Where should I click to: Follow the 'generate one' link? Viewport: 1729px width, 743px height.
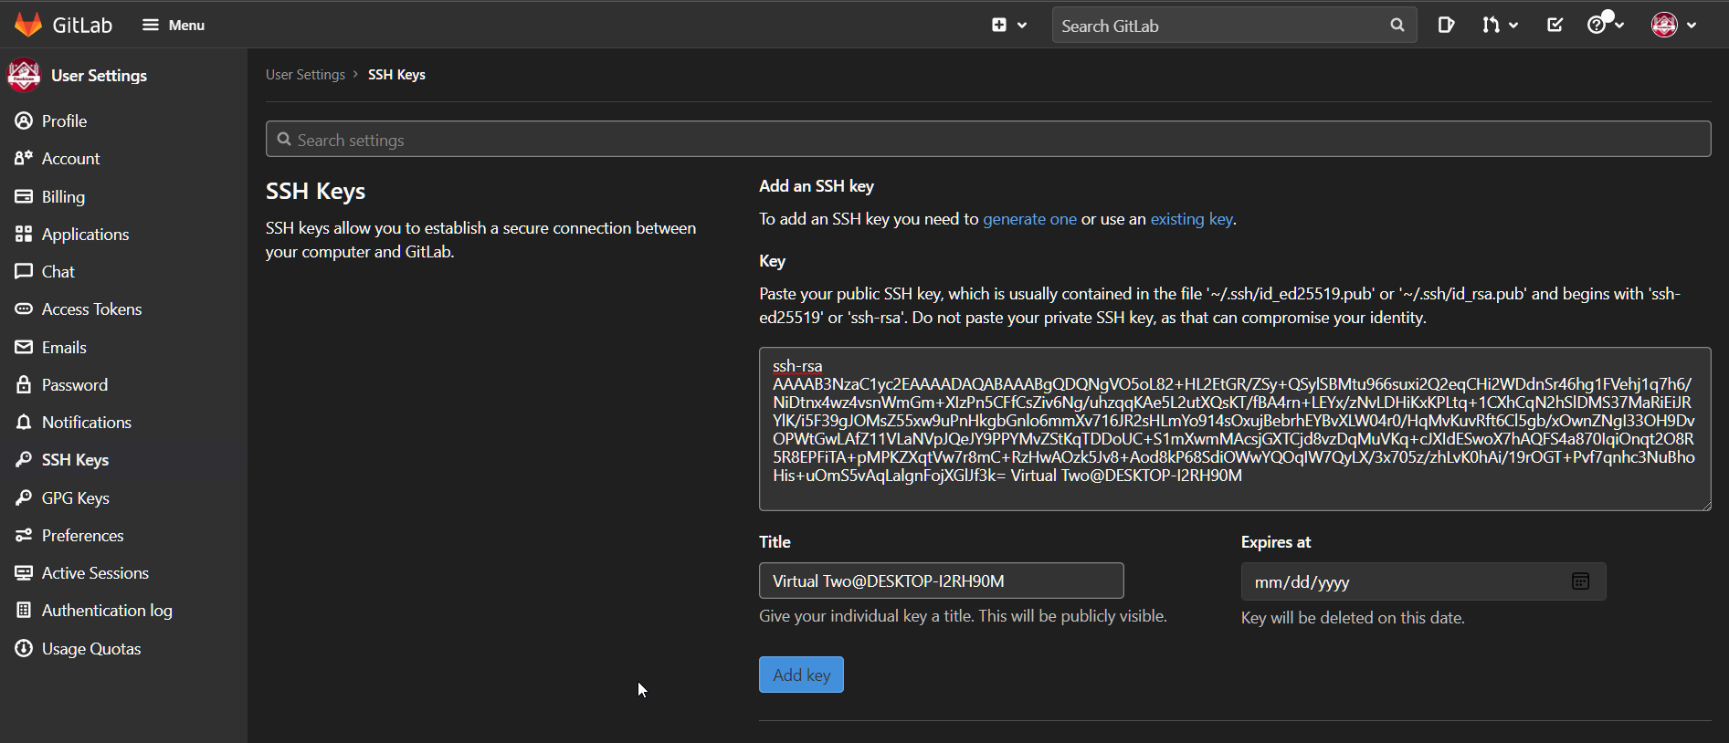1029,219
